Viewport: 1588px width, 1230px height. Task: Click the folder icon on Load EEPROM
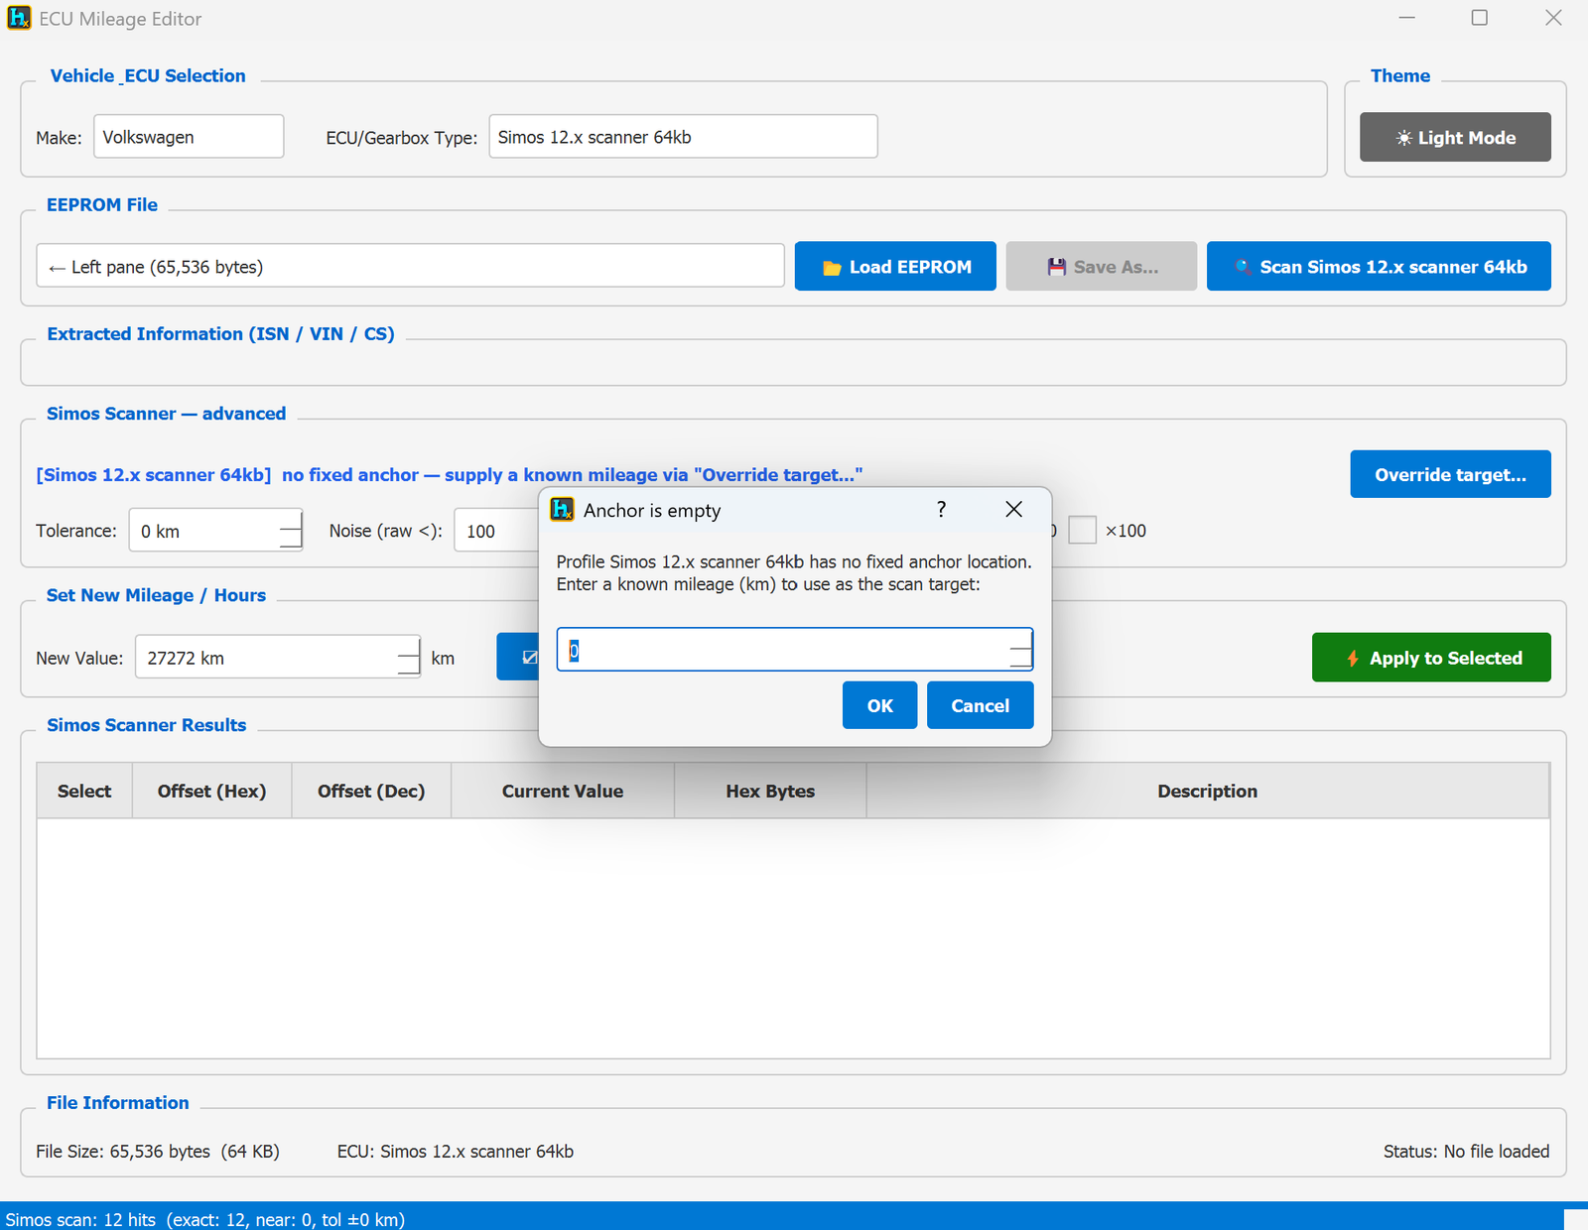click(832, 268)
